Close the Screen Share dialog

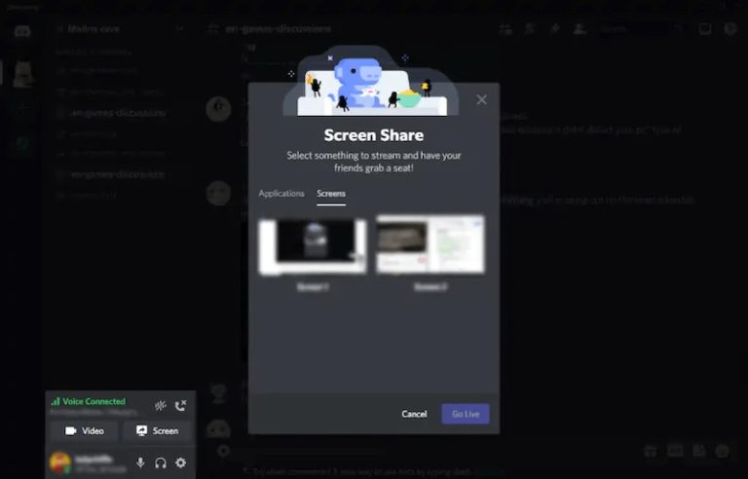[481, 99]
